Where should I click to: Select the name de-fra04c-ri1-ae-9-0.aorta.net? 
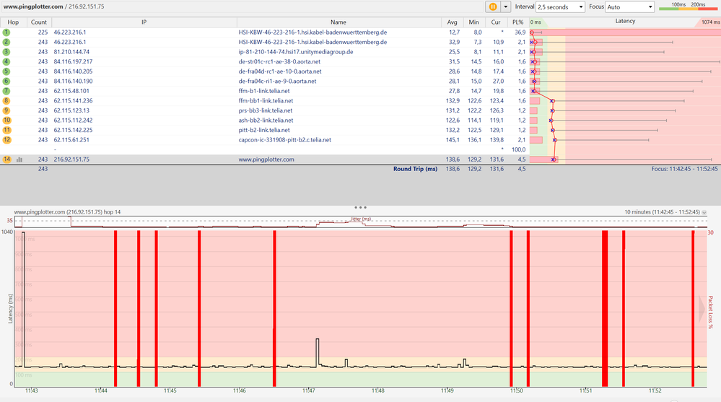(277, 81)
